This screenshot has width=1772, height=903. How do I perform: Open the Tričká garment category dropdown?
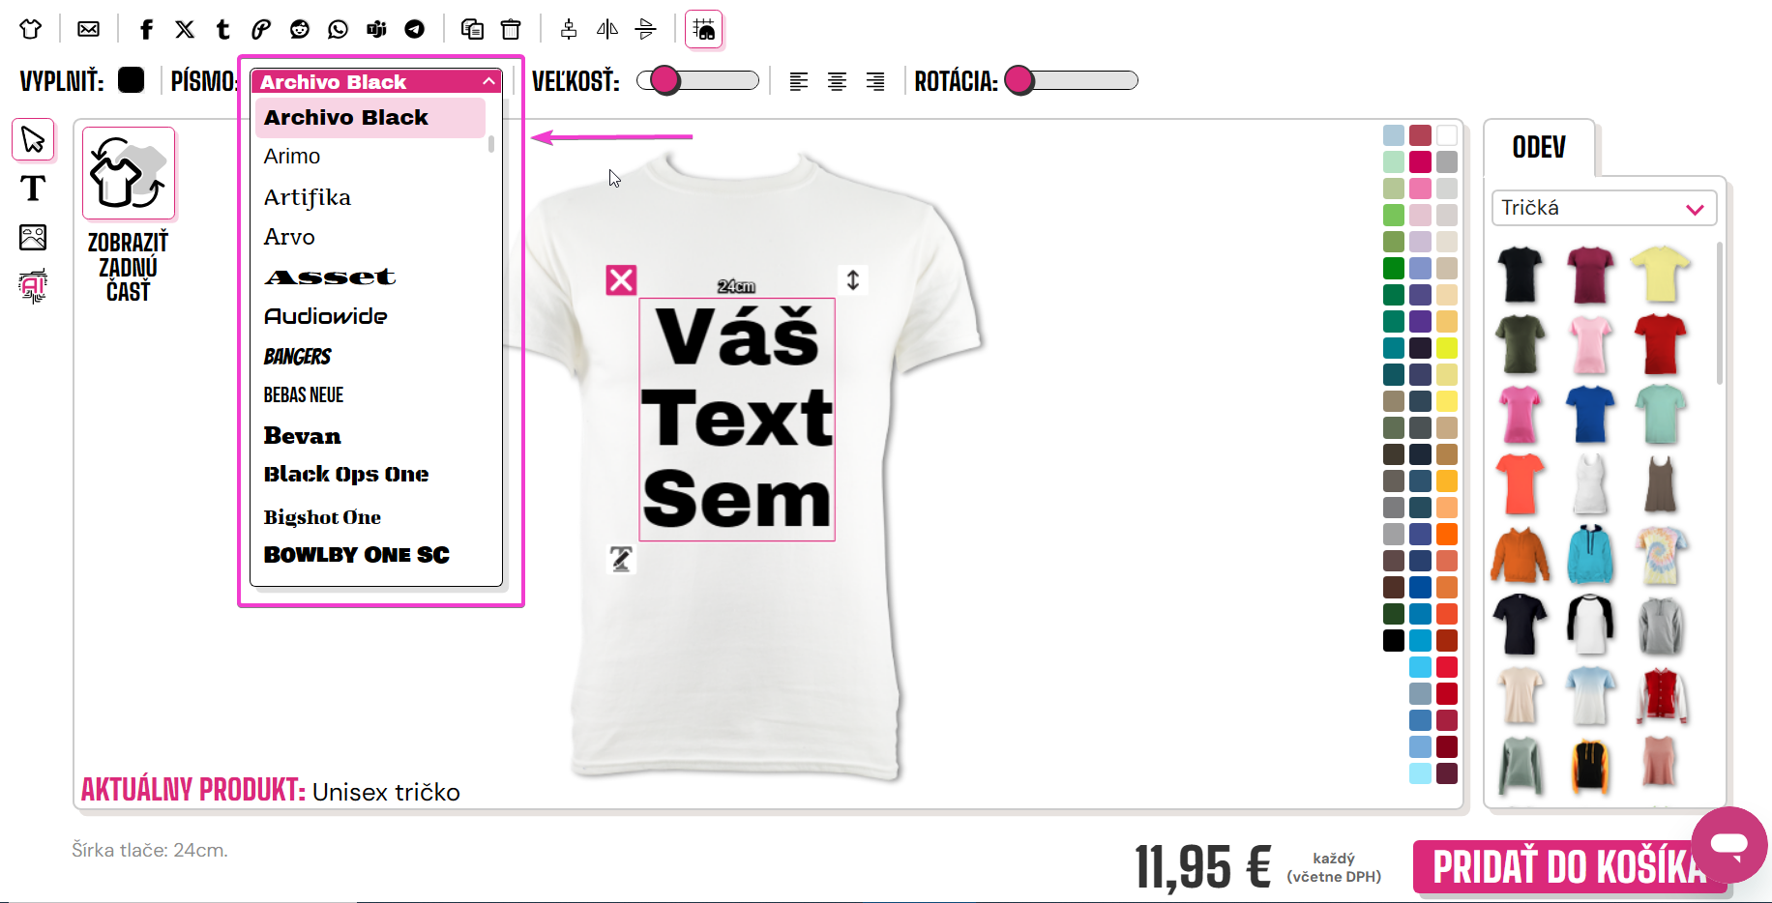pos(1604,208)
